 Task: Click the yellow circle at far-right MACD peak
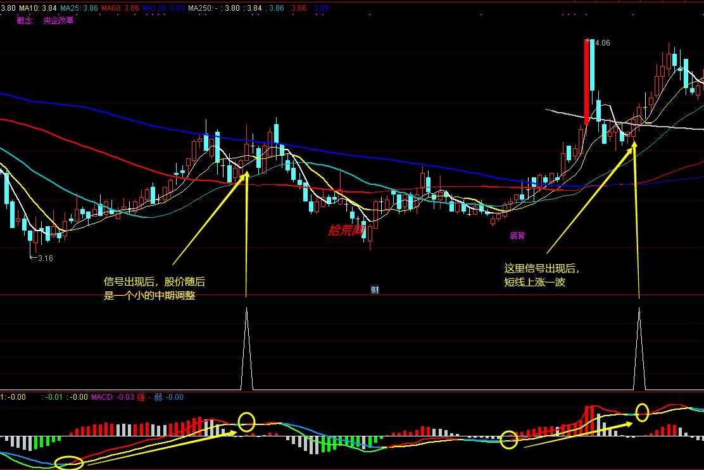pyautogui.click(x=643, y=412)
